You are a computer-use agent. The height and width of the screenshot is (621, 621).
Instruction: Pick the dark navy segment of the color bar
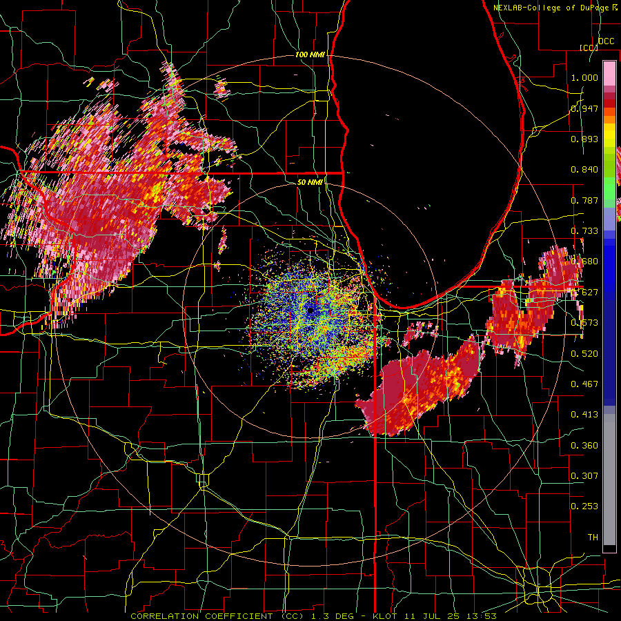(x=609, y=353)
